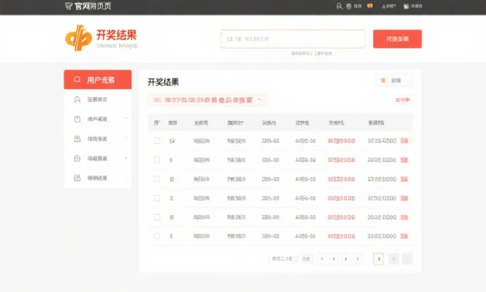Click the red number cell in the third table row

coord(341,180)
